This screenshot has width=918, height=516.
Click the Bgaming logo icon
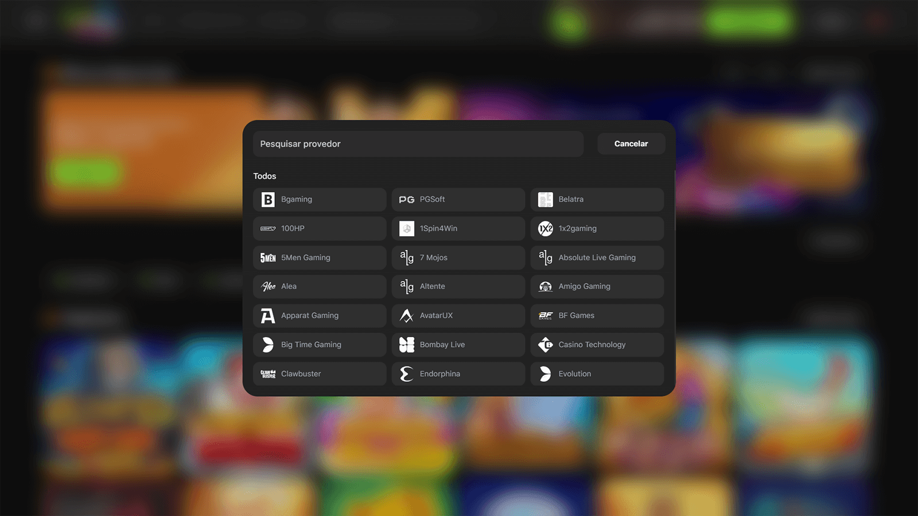point(268,200)
